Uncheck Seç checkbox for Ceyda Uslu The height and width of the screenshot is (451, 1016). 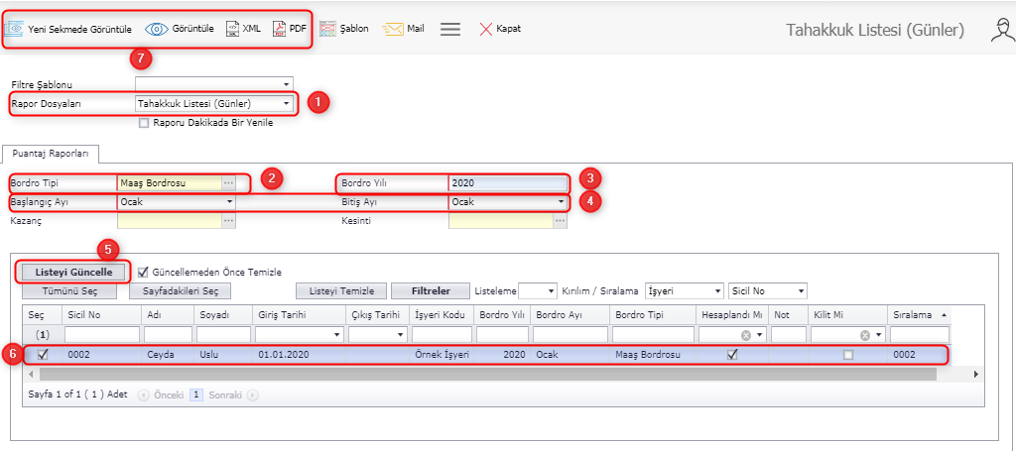click(x=43, y=354)
